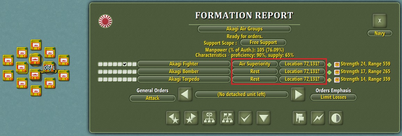Click the Strength 24, Range 559 text

tap(365, 64)
